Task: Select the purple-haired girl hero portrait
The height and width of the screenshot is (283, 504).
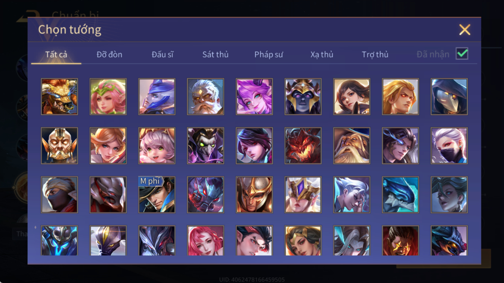Action: (254, 97)
